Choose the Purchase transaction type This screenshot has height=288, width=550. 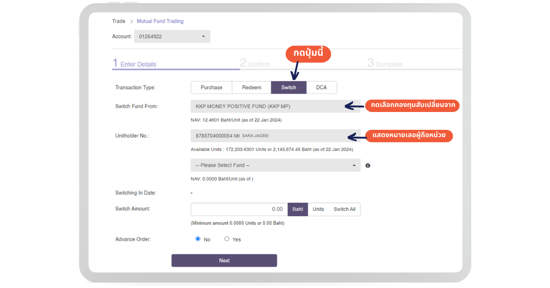tap(211, 87)
